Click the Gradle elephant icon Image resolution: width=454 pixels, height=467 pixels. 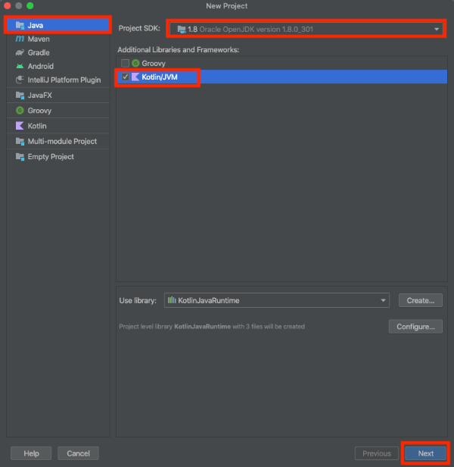point(20,53)
